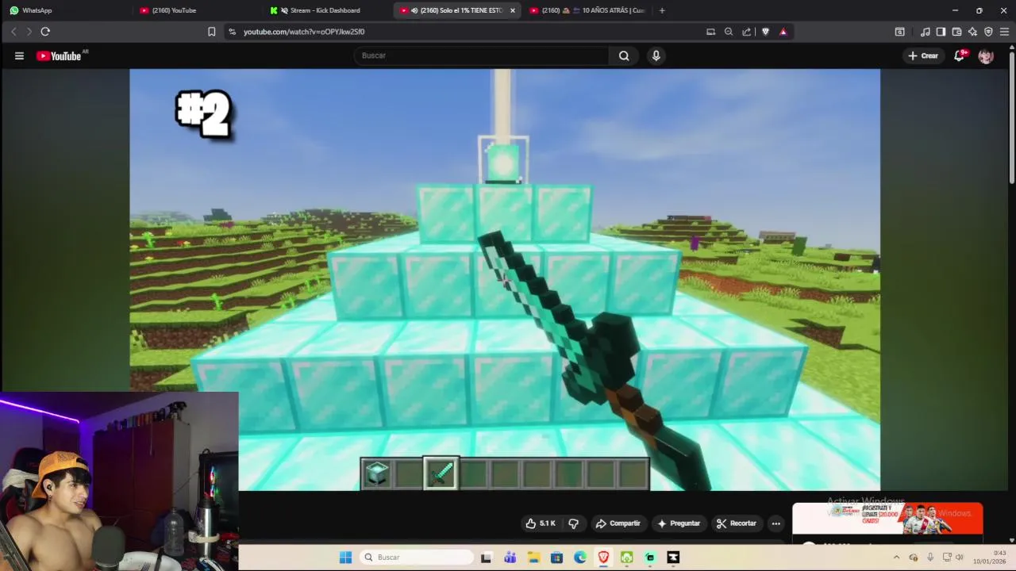This screenshot has width=1016, height=571.
Task: Bookmark this page with the bookmark icon
Action: (x=211, y=32)
